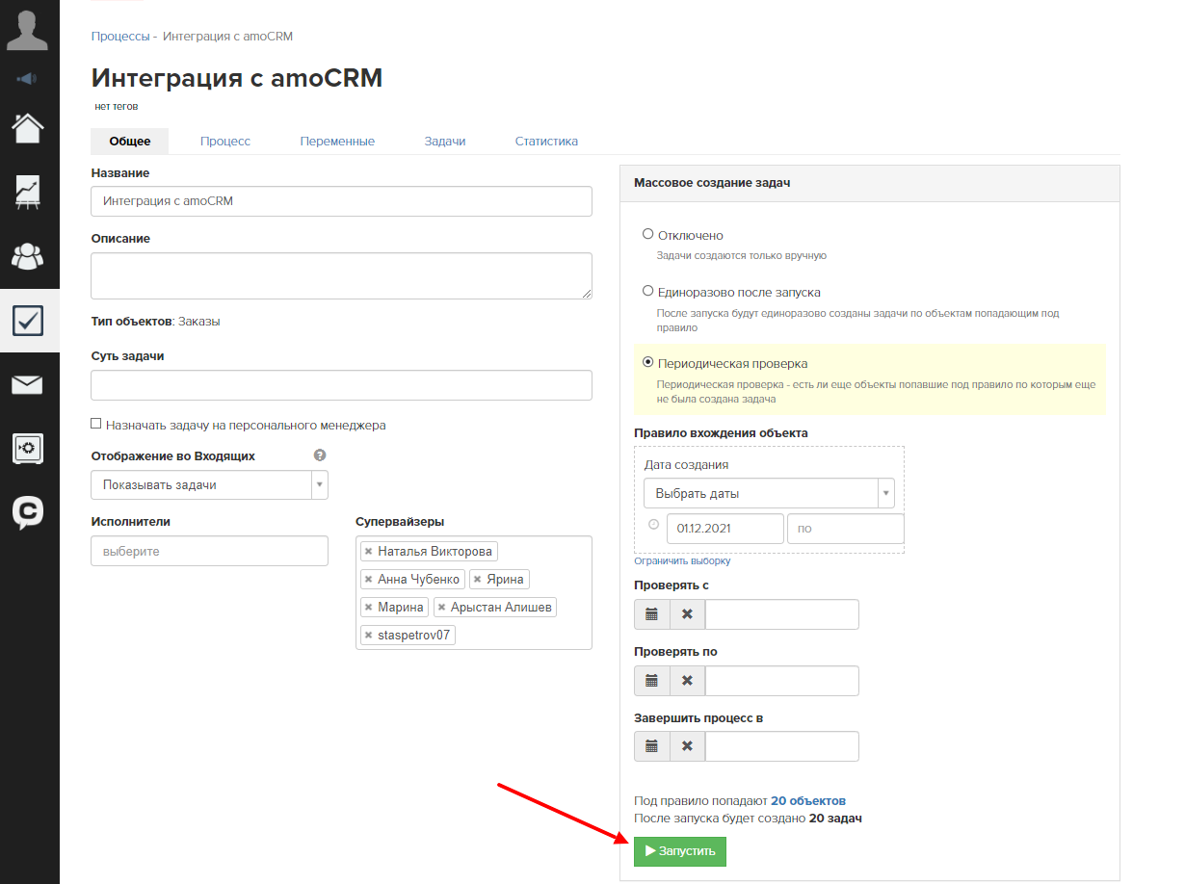The height and width of the screenshot is (884, 1185).
Task: Clear the "Завершить процесс в" date field
Action: coord(687,745)
